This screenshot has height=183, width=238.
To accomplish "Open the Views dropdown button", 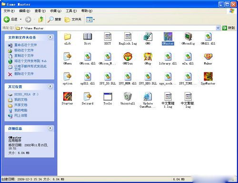I will click(x=90, y=19).
